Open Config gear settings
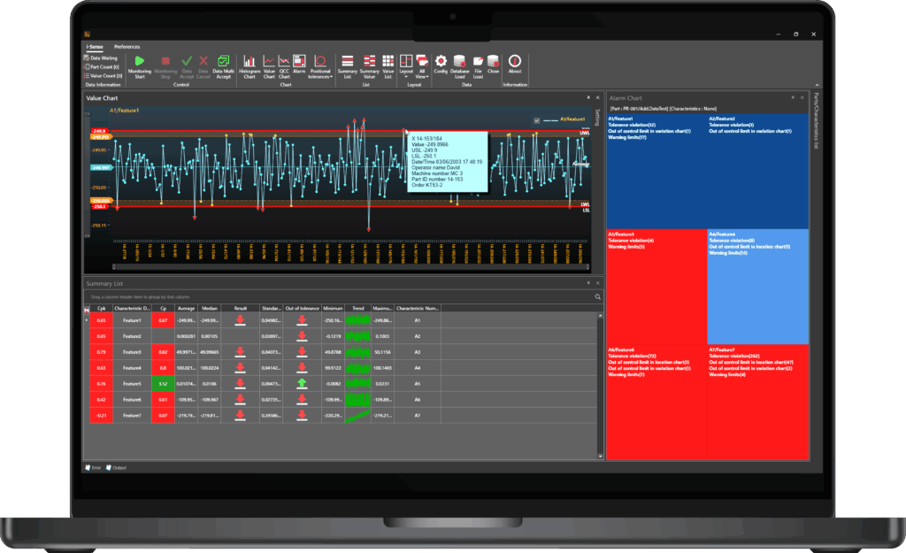Screen dimensions: 906x553 [x=441, y=61]
